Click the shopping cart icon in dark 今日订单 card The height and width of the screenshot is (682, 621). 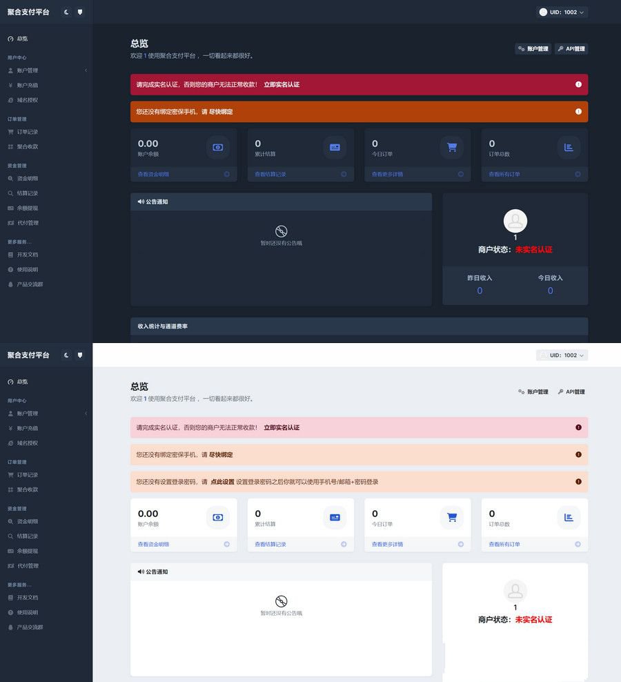click(452, 147)
